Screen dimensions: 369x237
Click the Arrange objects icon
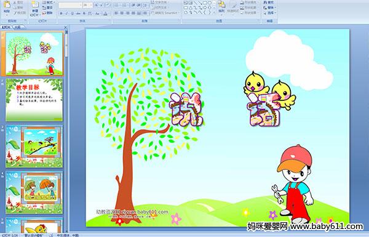[221, 7]
